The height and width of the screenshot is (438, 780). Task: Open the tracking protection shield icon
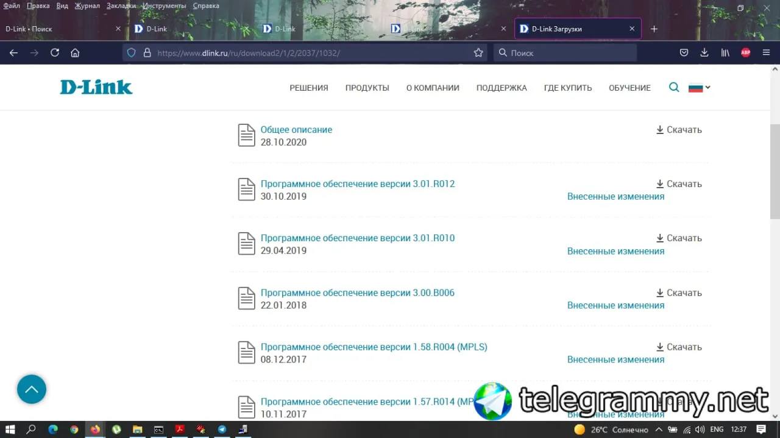131,53
